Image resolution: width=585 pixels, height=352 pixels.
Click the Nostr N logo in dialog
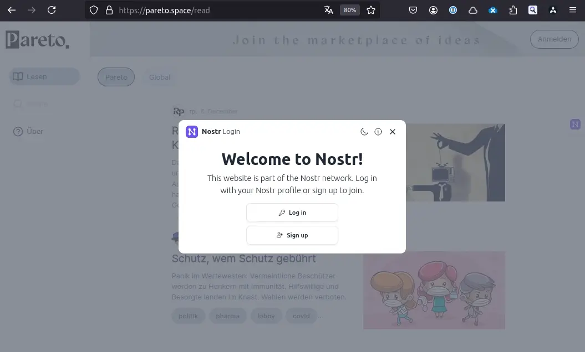pyautogui.click(x=192, y=132)
